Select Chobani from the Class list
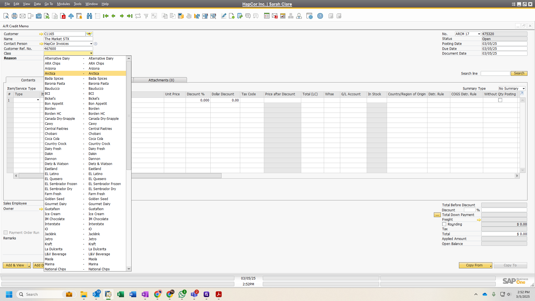 click(x=85, y=134)
